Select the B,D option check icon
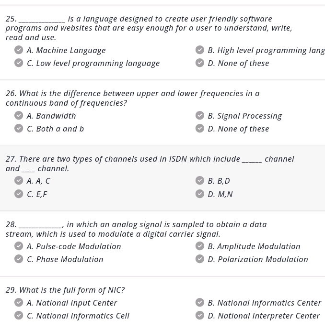The height and width of the screenshot is (330, 325). point(200,181)
